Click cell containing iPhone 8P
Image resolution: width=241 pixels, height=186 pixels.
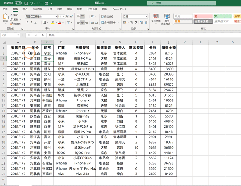click(82, 54)
